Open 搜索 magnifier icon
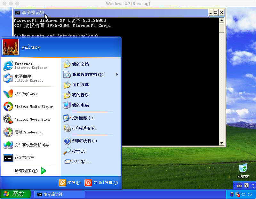Screen dimensions: 256x199 click(67, 151)
